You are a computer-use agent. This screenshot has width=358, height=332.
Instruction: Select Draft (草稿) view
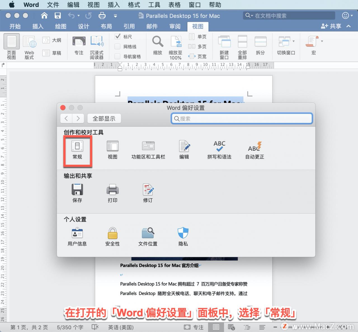52,53
